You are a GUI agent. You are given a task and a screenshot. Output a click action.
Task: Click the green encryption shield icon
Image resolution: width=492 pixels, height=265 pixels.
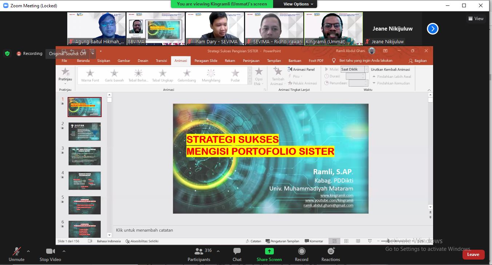tap(7, 53)
